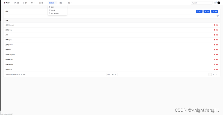The width and height of the screenshot is (223, 115).
Task: Select the 西部数据 WD name cell
Action: point(9,60)
